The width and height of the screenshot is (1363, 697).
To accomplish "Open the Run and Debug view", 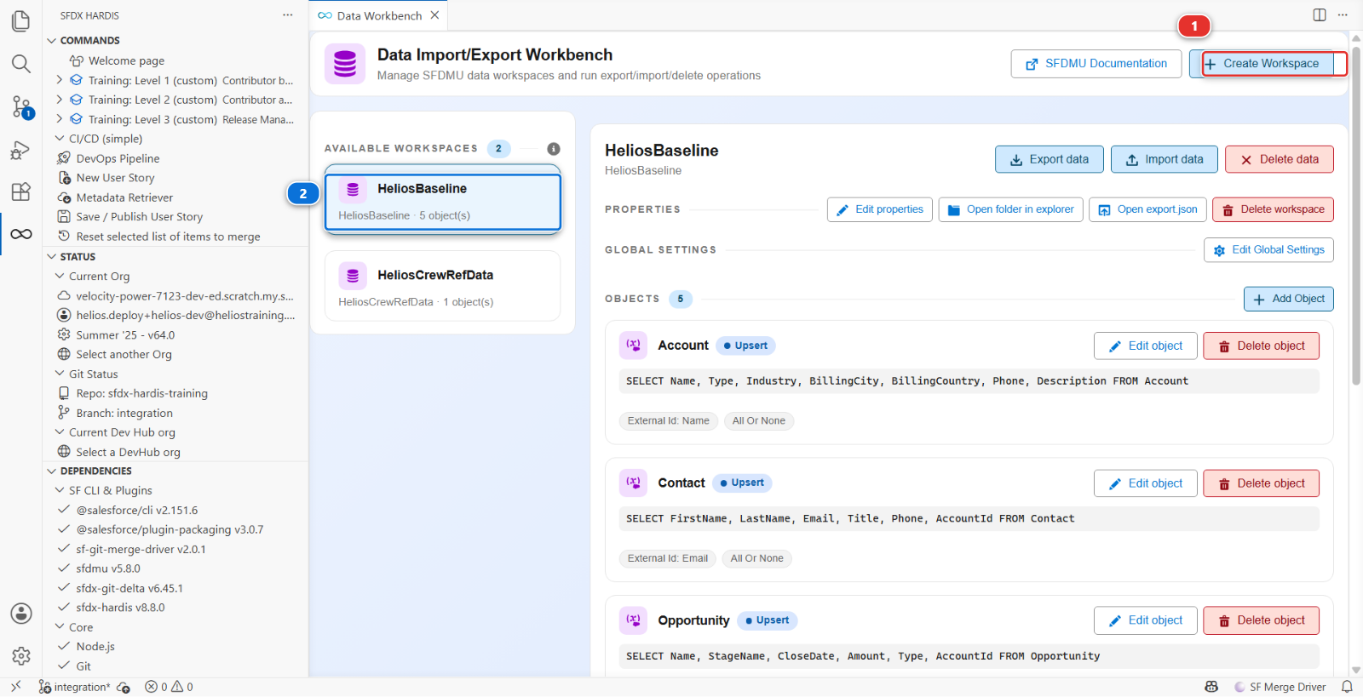I will (21, 150).
